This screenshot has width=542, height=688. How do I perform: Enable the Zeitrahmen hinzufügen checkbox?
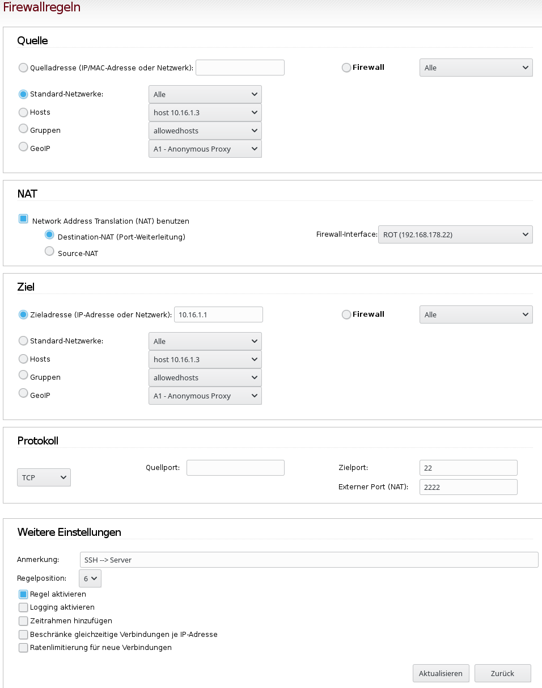point(23,621)
